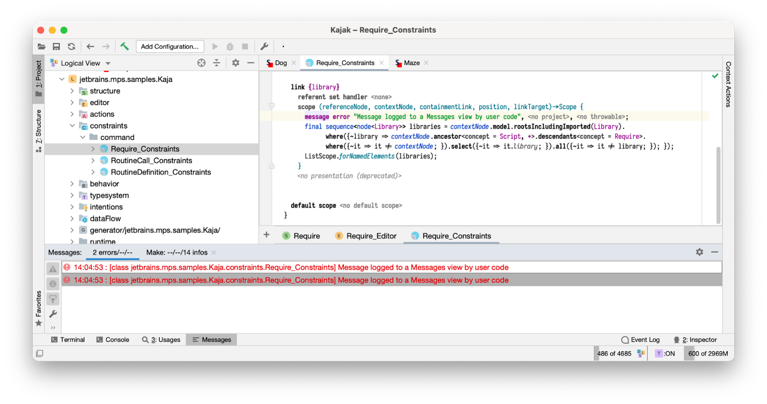Collapse the command folder
Image resolution: width=767 pixels, height=404 pixels.
[82, 137]
